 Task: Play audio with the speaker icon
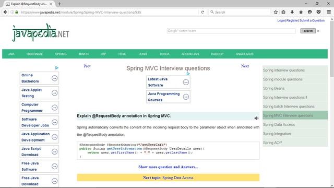pyautogui.click(x=256, y=118)
